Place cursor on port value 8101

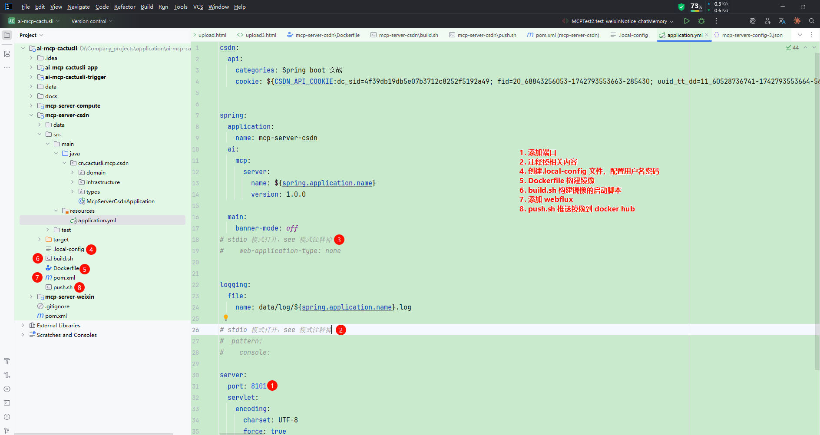coord(259,386)
